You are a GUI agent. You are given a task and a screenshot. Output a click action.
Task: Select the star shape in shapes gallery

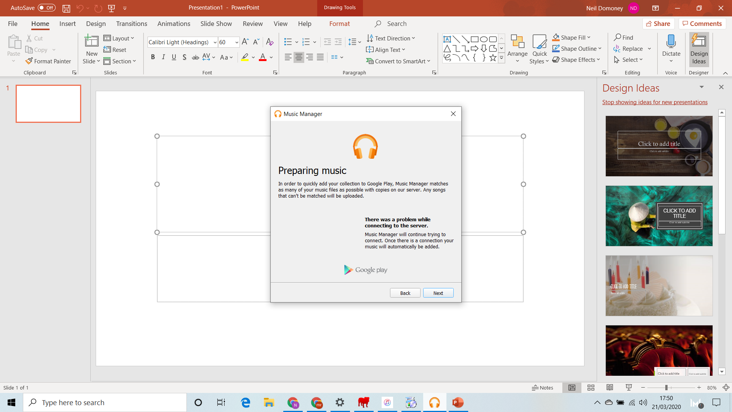click(493, 58)
